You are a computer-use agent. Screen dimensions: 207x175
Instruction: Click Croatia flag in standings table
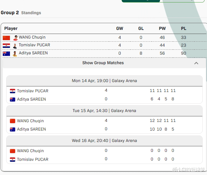pyautogui.click(x=6, y=46)
